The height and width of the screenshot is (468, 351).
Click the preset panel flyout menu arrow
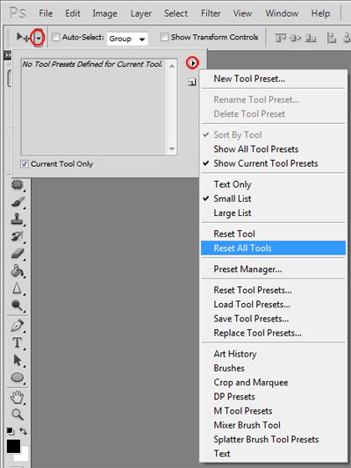[193, 63]
